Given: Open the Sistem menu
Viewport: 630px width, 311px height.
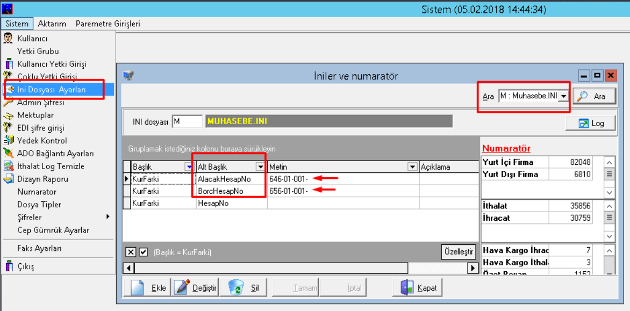Looking at the screenshot, I should [x=17, y=24].
